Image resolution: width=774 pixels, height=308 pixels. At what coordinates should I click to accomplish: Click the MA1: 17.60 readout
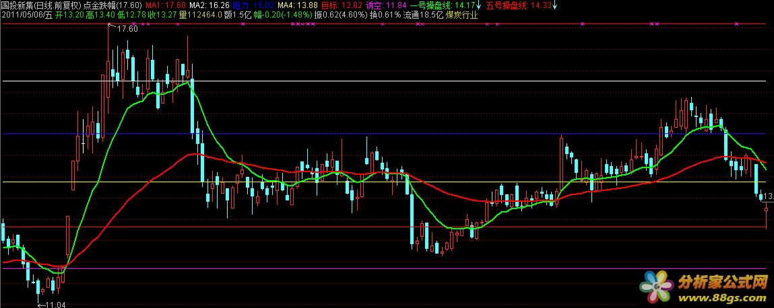166,6
